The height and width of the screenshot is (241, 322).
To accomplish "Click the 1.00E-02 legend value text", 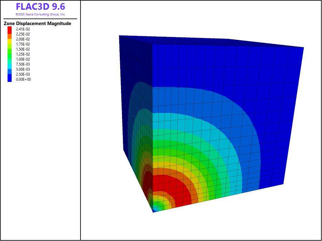I will click(x=23, y=59).
